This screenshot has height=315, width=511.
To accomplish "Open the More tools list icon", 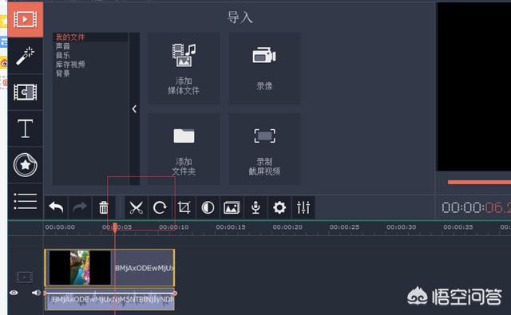I will (x=25, y=201).
